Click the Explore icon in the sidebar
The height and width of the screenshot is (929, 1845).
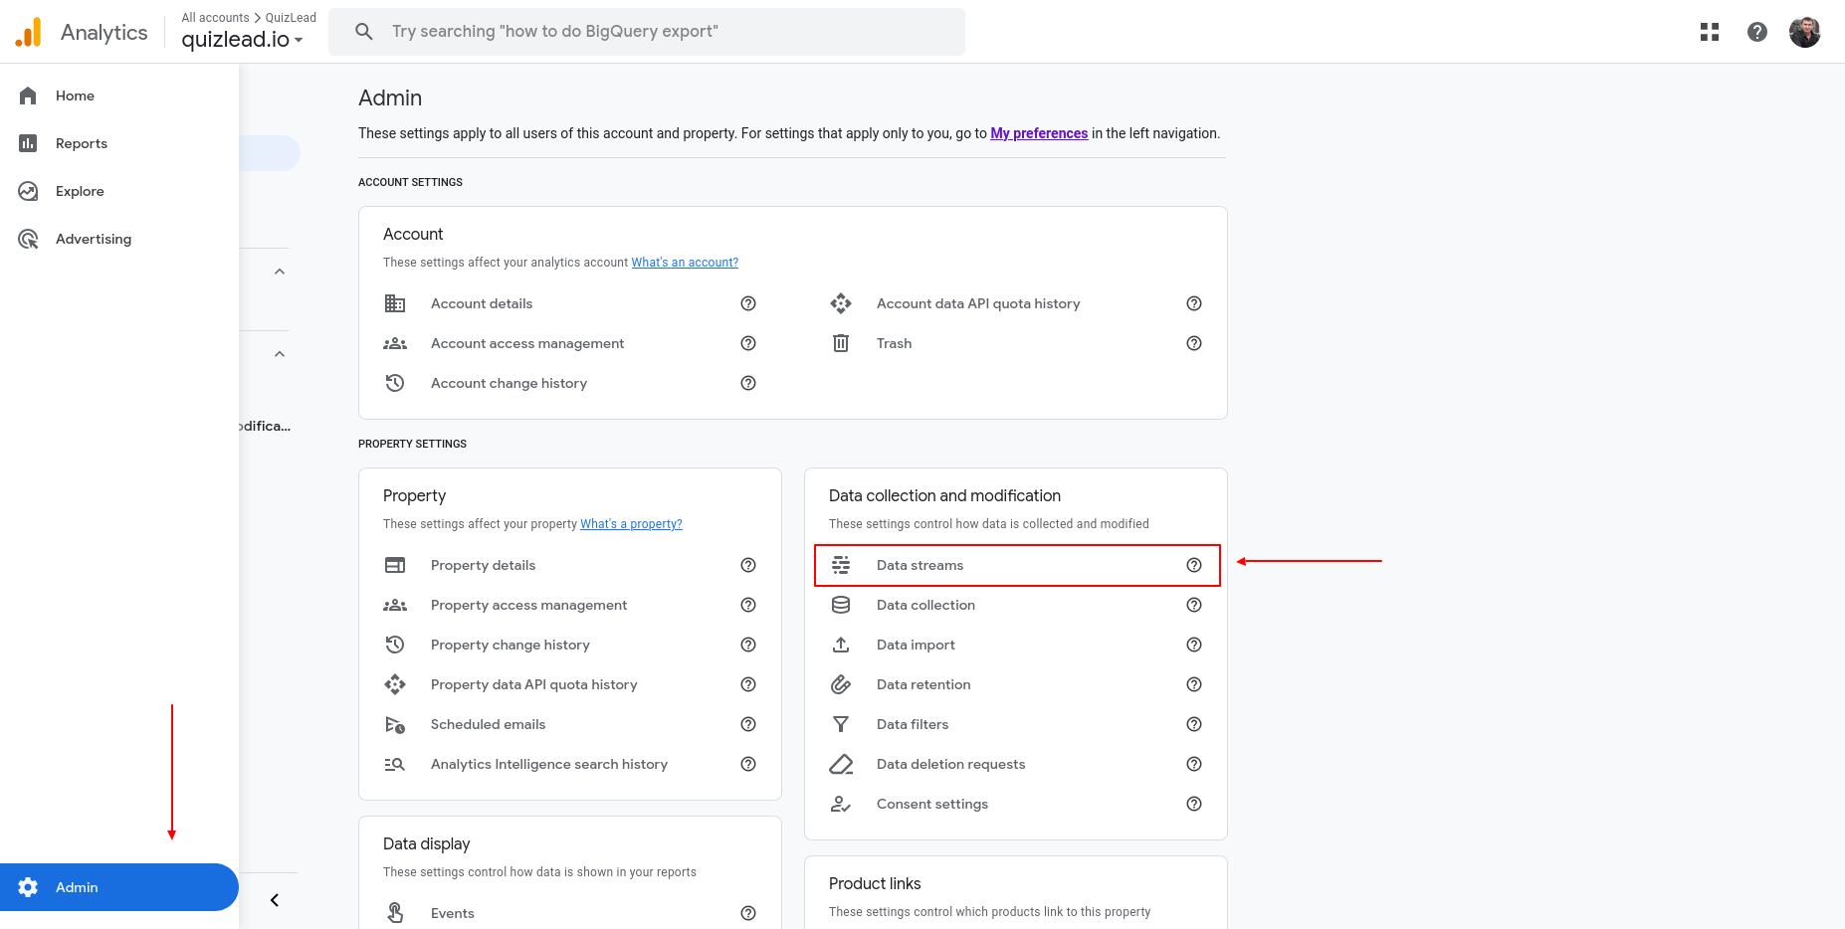click(28, 191)
